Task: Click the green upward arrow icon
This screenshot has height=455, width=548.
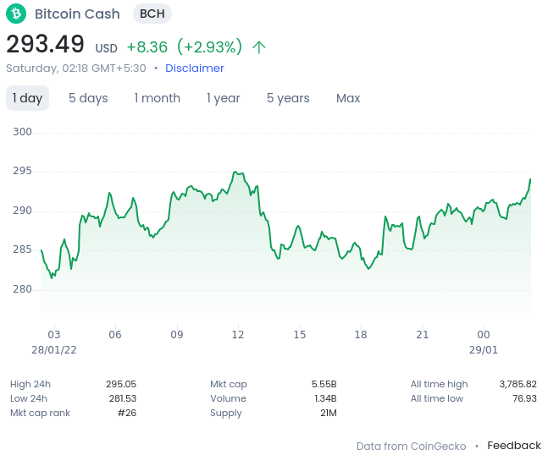Action: tap(259, 47)
